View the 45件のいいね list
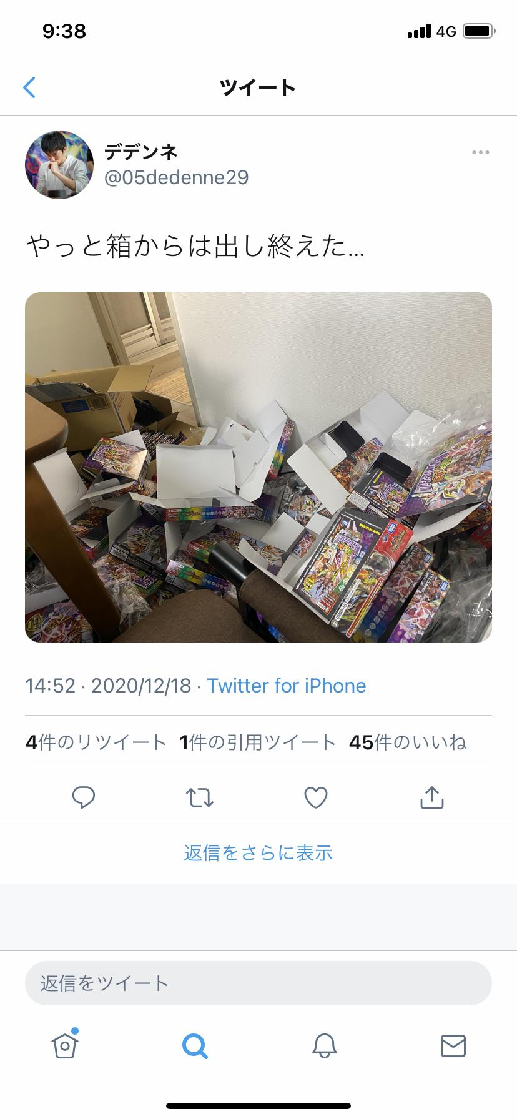The width and height of the screenshot is (517, 1119). (408, 742)
